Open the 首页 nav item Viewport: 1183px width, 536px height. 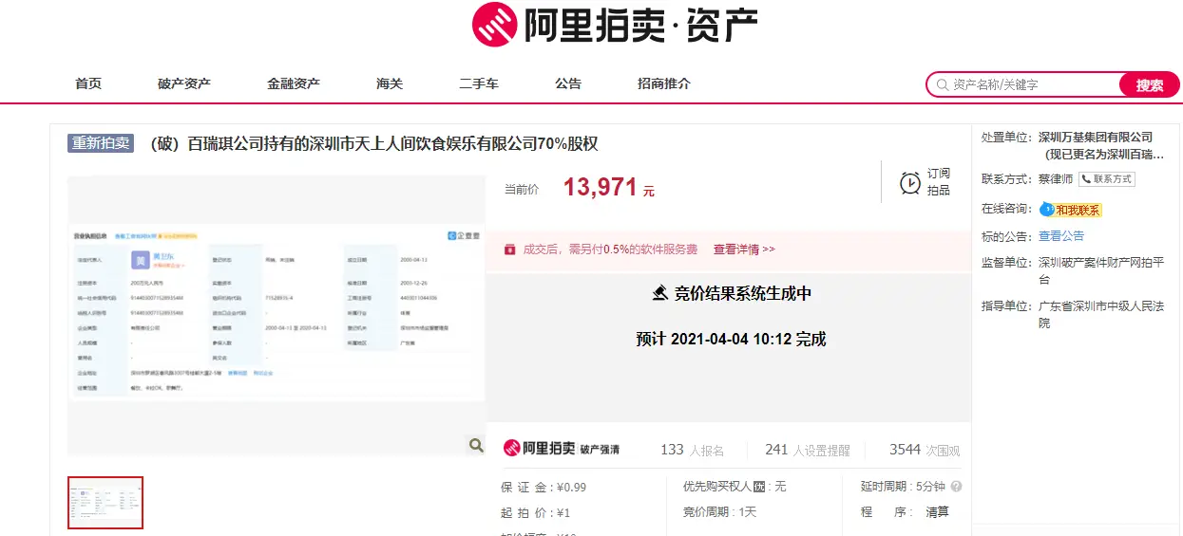coord(88,83)
